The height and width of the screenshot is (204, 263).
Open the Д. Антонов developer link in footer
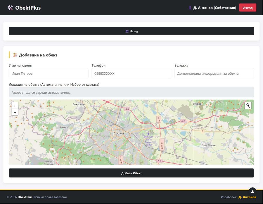(247, 197)
